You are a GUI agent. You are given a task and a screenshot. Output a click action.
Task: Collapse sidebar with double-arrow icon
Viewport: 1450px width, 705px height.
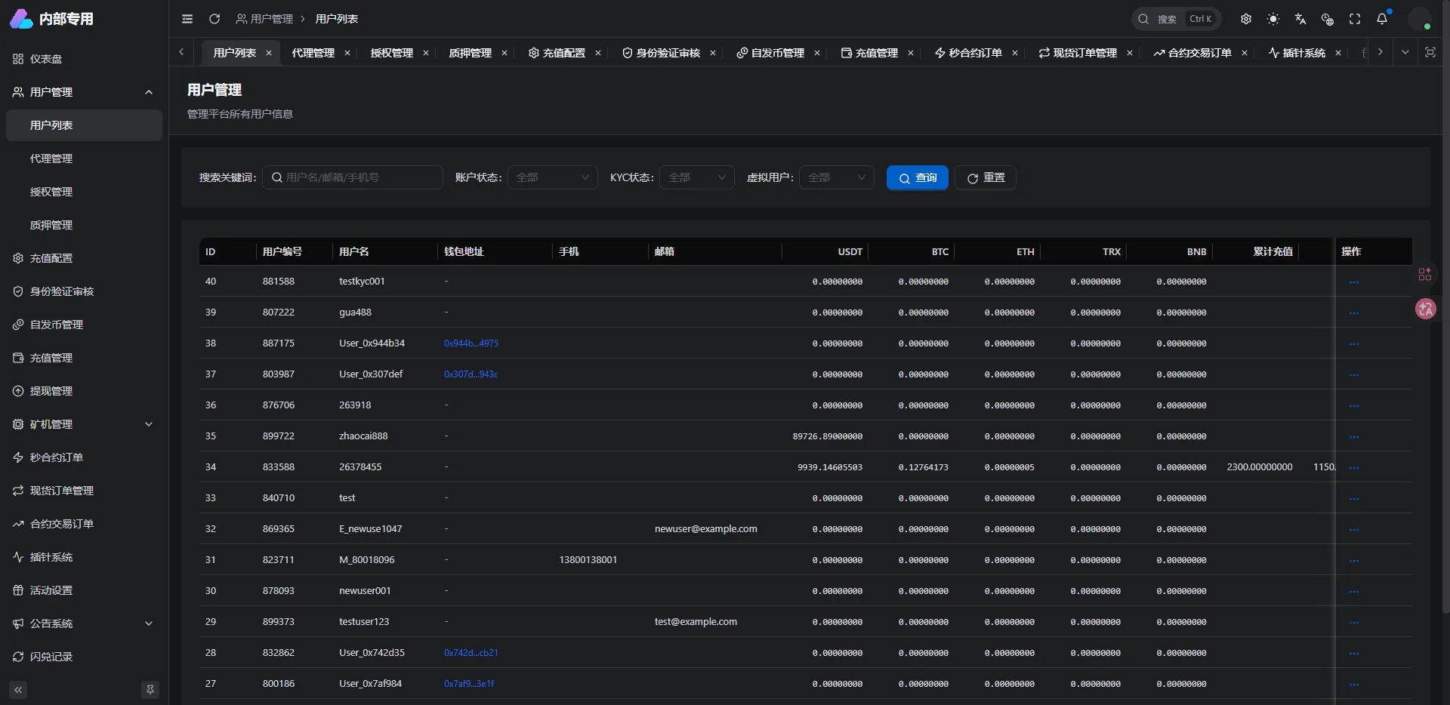(18, 689)
